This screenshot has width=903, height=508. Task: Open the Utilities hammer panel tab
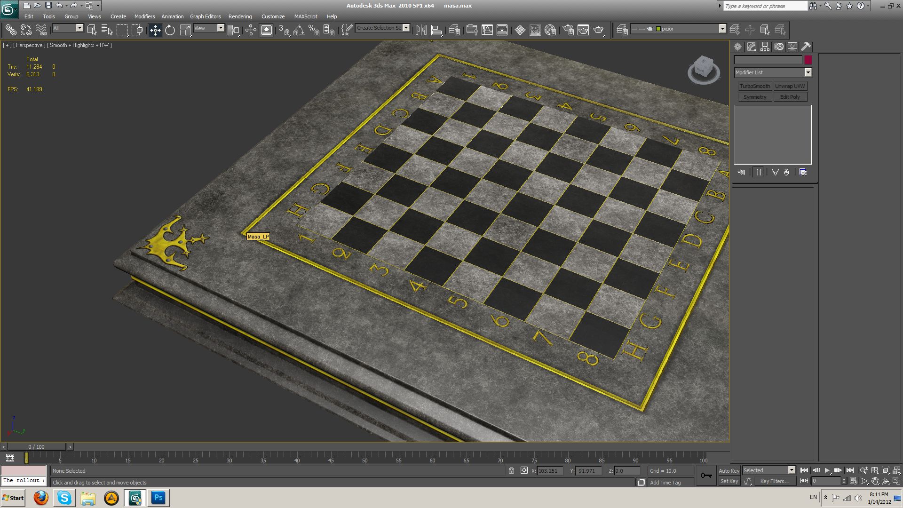click(806, 47)
